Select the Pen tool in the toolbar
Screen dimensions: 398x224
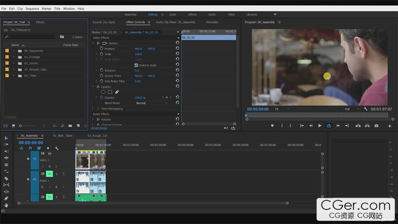click(x=6, y=198)
